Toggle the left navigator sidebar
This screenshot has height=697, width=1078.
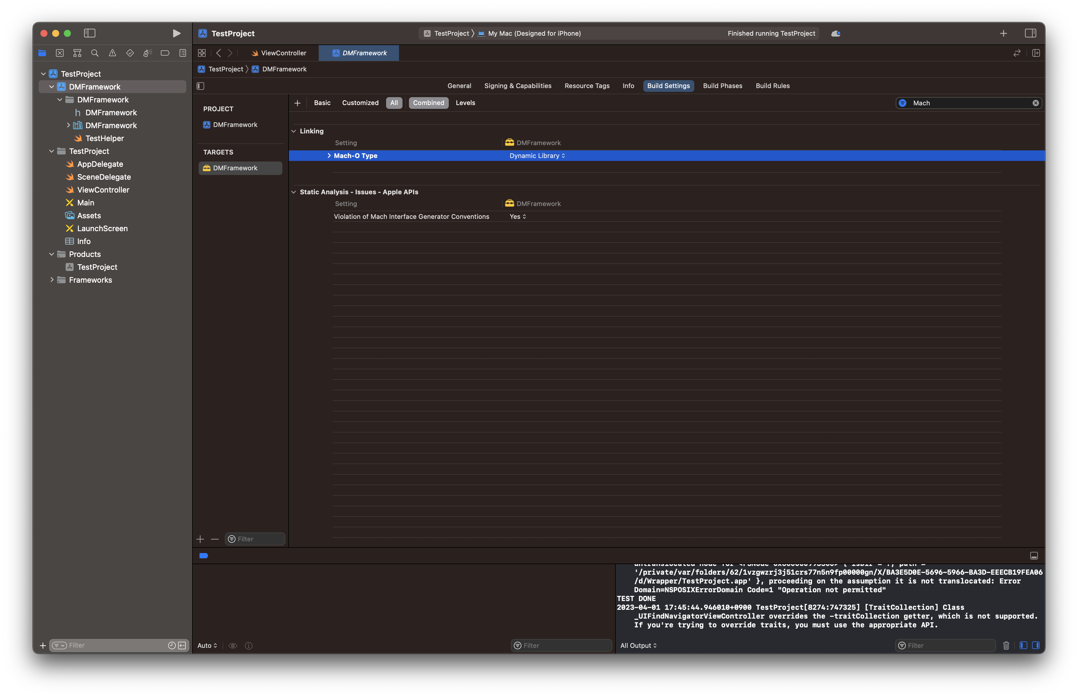coord(90,33)
